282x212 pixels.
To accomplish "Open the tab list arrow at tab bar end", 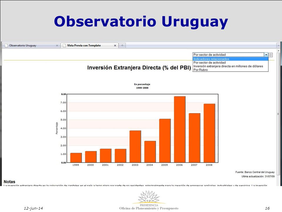I will coord(278,45).
